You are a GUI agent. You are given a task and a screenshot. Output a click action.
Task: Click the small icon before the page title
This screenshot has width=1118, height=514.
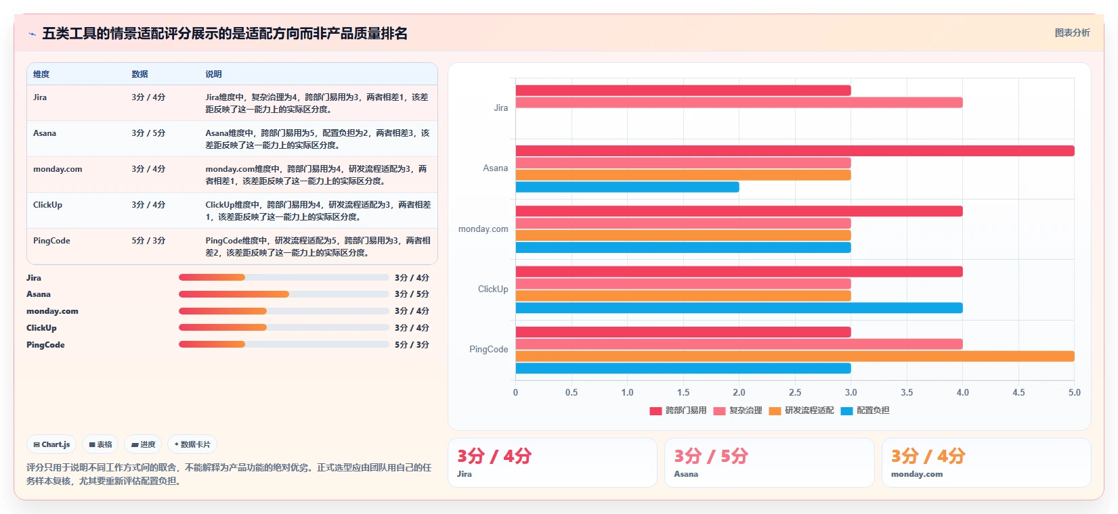(x=32, y=34)
